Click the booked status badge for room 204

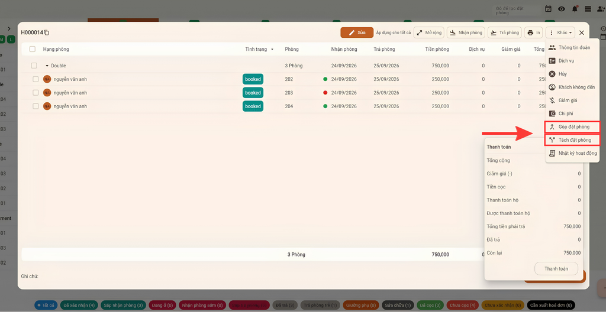(x=253, y=106)
